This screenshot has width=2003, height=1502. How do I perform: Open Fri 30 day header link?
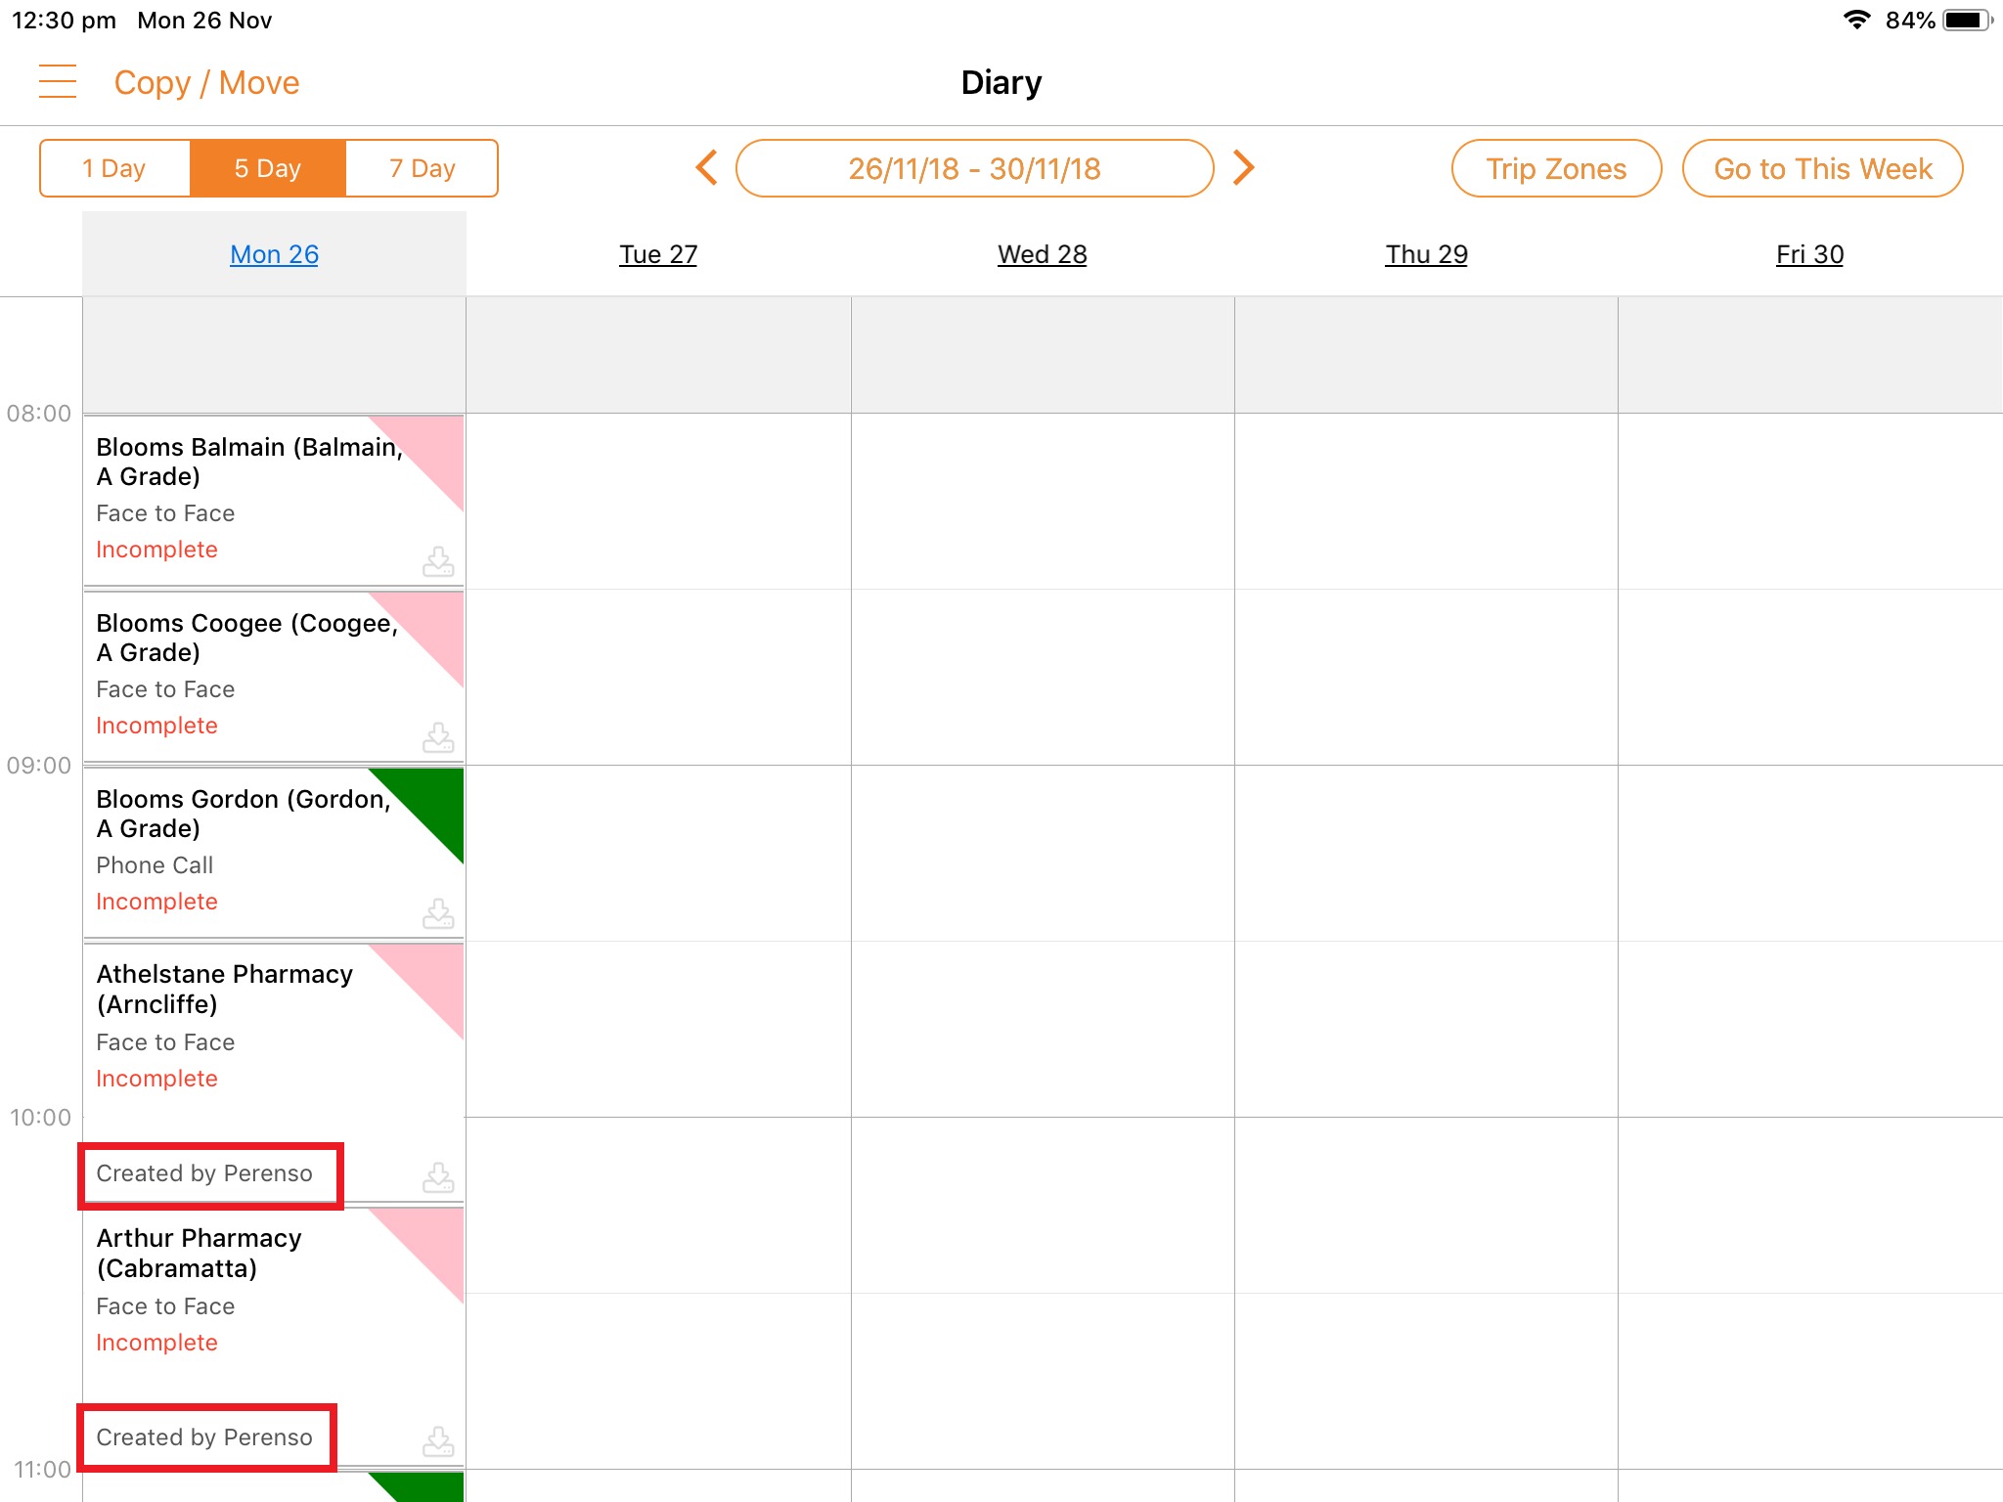pos(1809,254)
